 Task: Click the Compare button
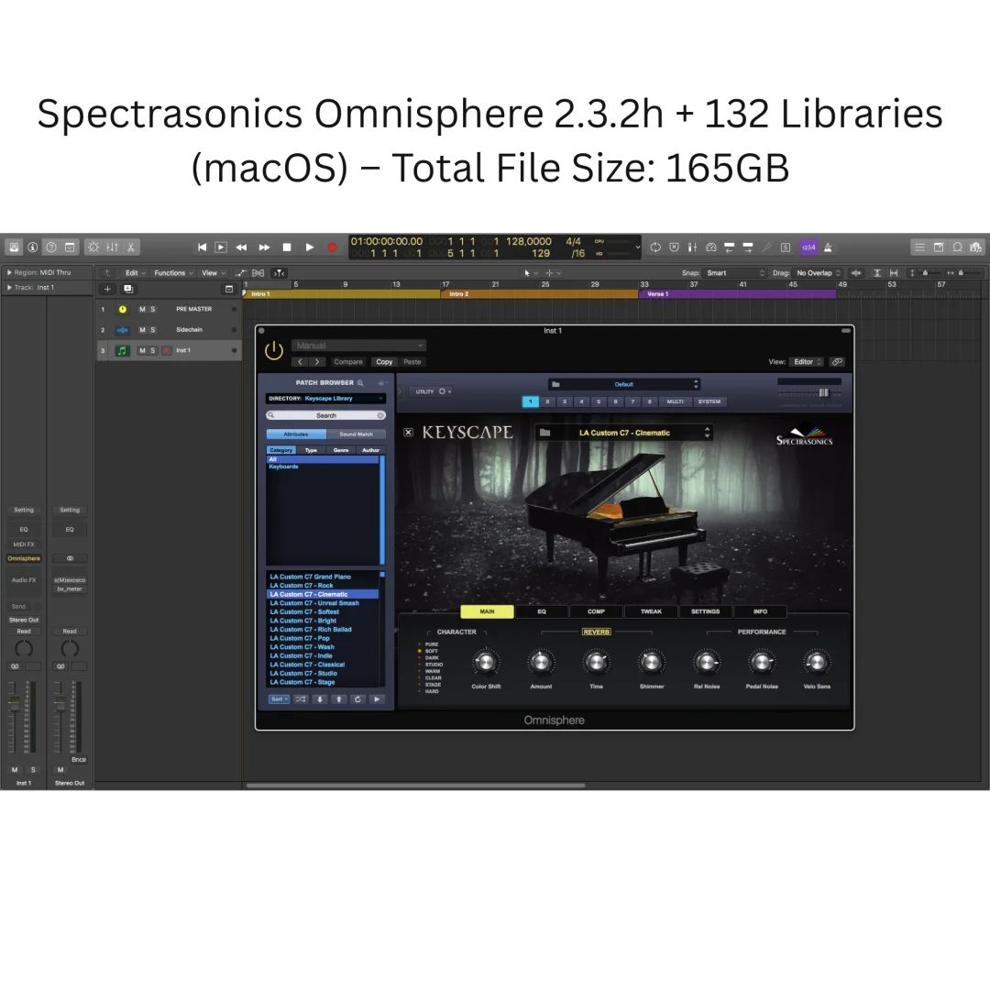click(348, 362)
